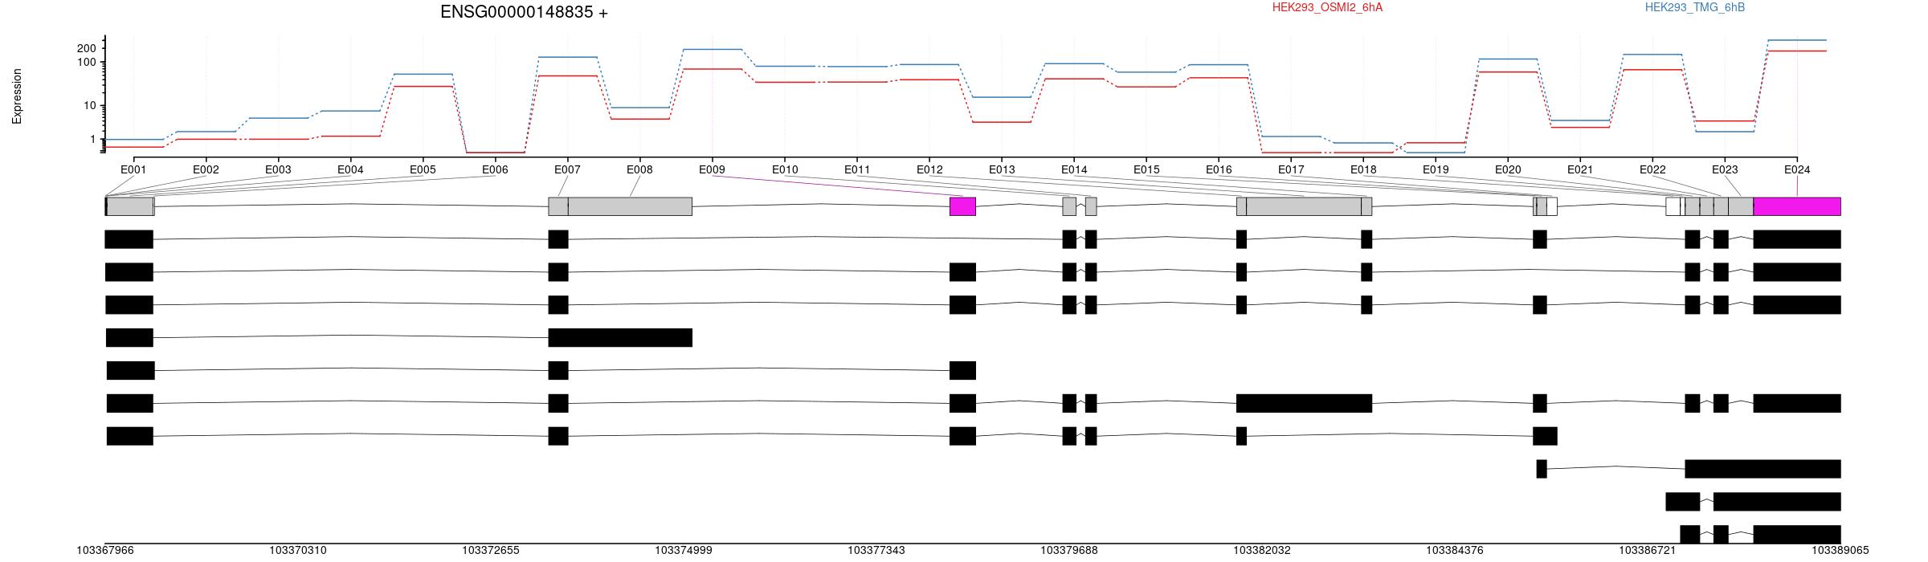Select exon label E021
Image resolution: width=1928 pixels, height=562 pixels.
(x=1580, y=169)
